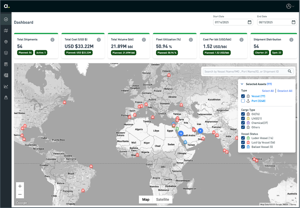Toggle the Oil(76) cargo checkbox
The height and width of the screenshot is (208, 300).
click(x=243, y=114)
